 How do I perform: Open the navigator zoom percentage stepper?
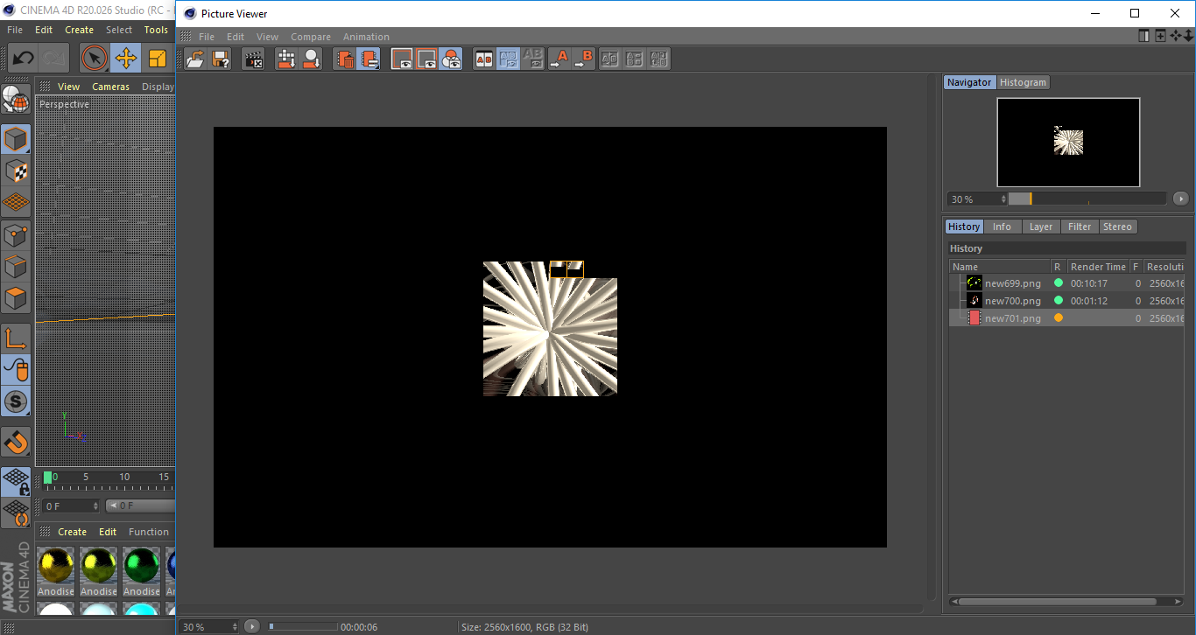pos(1003,199)
